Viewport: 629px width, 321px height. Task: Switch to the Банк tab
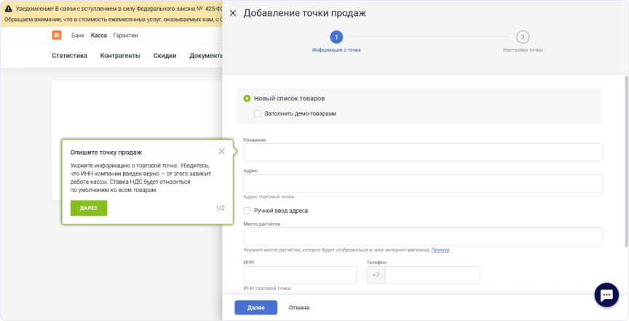click(78, 35)
